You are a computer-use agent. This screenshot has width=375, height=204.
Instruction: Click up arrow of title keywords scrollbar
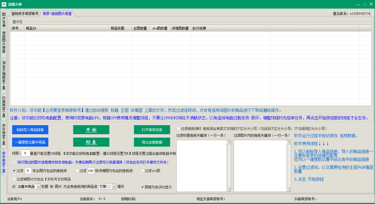[228, 143]
